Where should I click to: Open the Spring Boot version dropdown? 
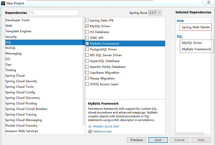(155, 13)
